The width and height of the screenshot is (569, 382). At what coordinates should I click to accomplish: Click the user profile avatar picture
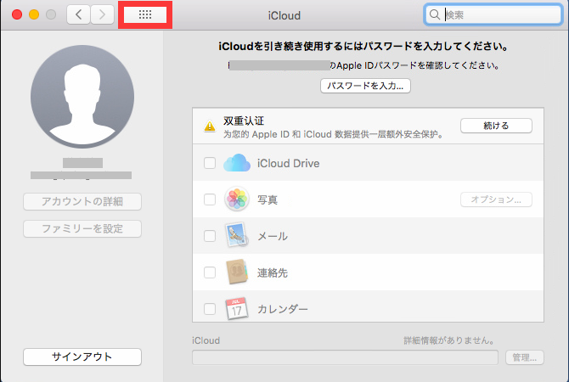tap(82, 97)
